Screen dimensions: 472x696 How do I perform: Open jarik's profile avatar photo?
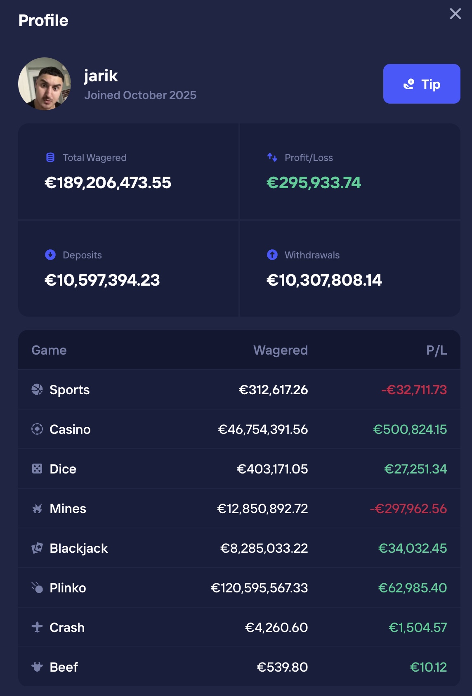point(45,84)
